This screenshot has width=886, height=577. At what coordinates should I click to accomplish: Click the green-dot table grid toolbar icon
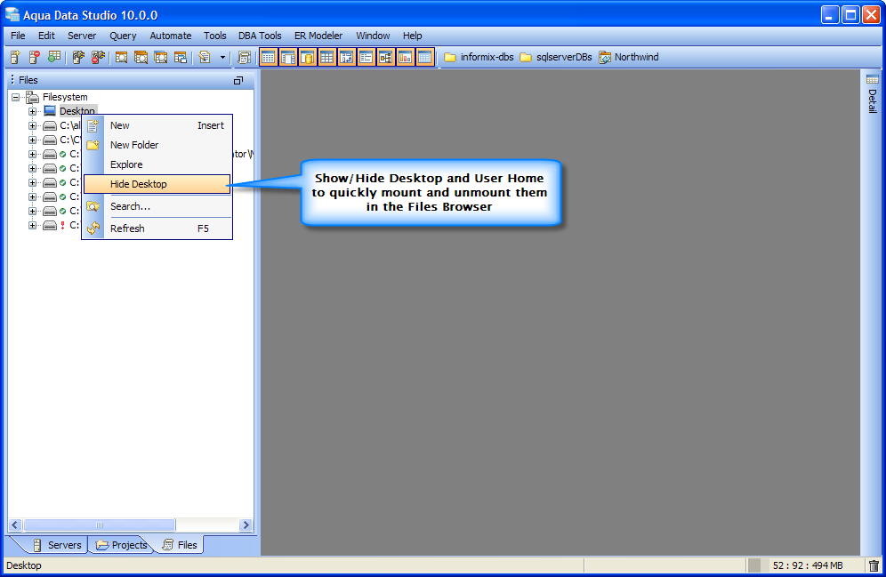point(54,57)
